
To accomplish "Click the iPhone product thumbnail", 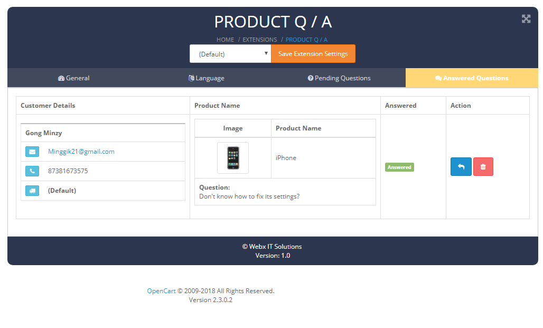I will pyautogui.click(x=233, y=158).
